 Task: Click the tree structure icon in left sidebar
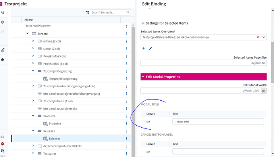click(2, 13)
